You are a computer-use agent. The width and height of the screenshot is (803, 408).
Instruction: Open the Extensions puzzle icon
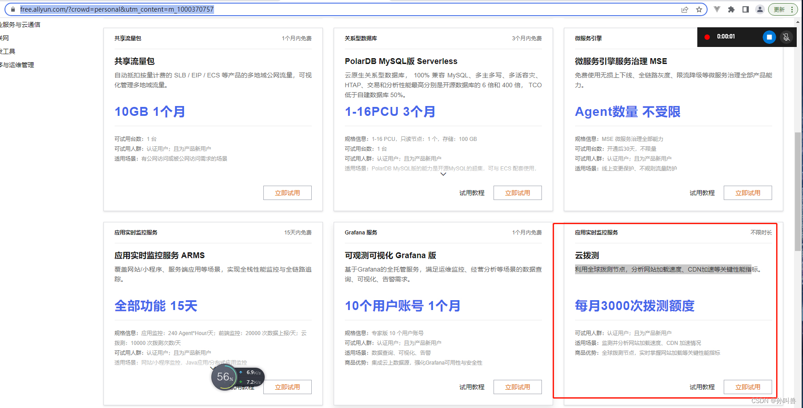tap(731, 9)
